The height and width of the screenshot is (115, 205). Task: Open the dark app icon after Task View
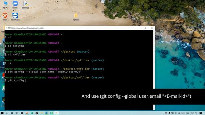point(22,113)
